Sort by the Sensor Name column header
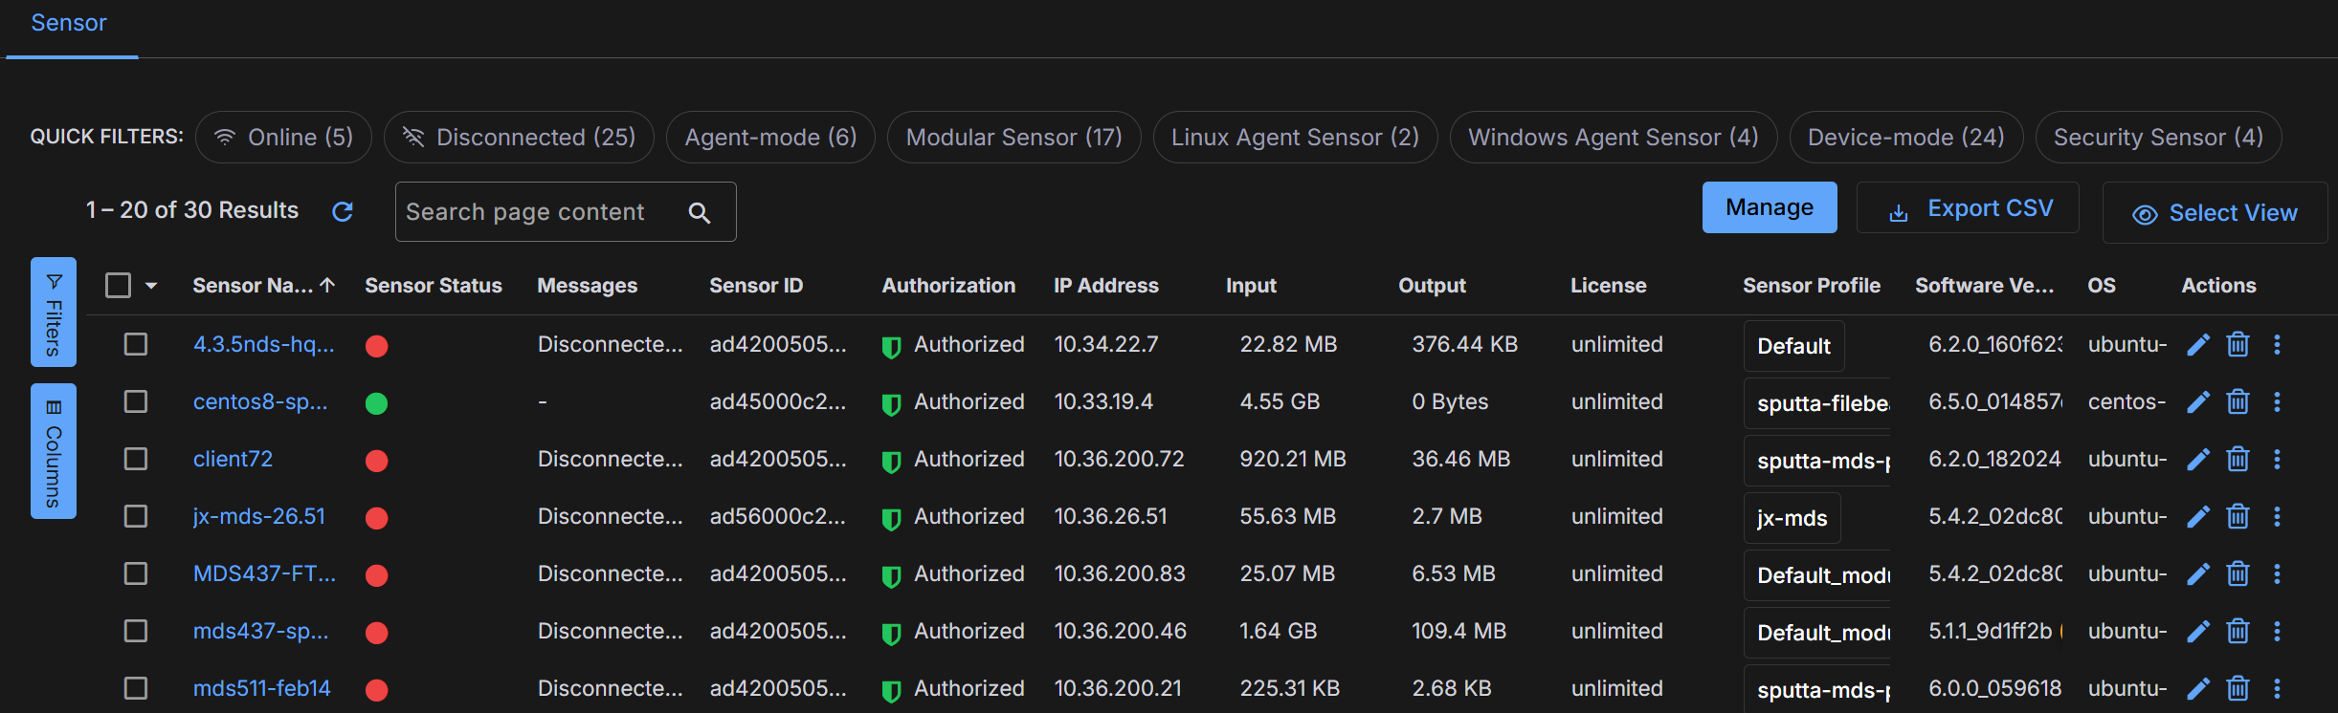2338x713 pixels. [253, 286]
